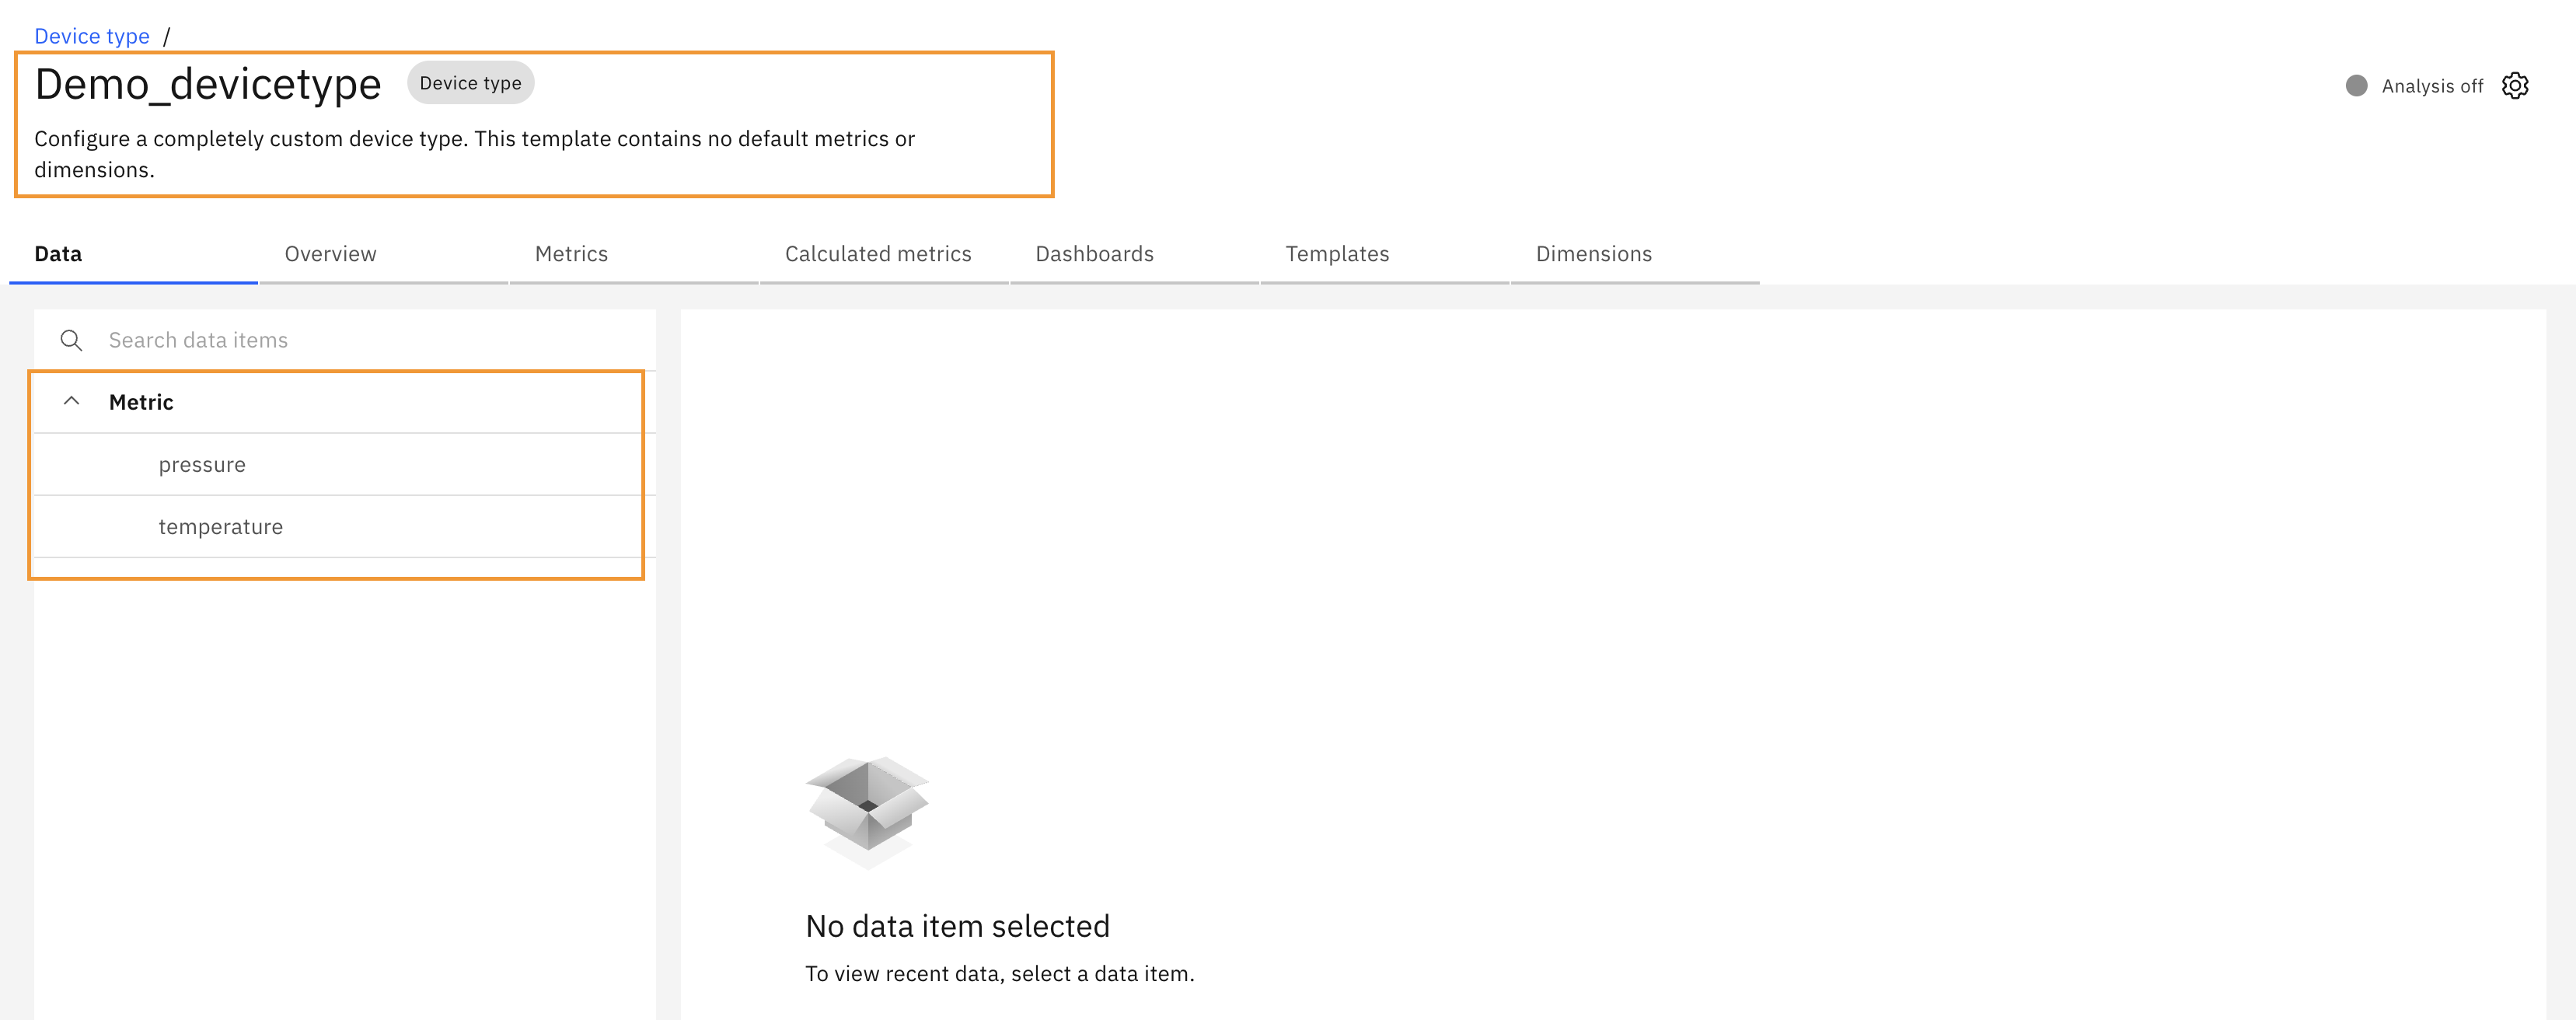Click the gray Analysis status indicator dot
The height and width of the screenshot is (1020, 2576).
2356,86
